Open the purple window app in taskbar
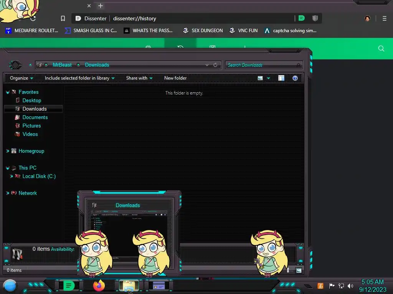This screenshot has height=294, width=393. 159,286
